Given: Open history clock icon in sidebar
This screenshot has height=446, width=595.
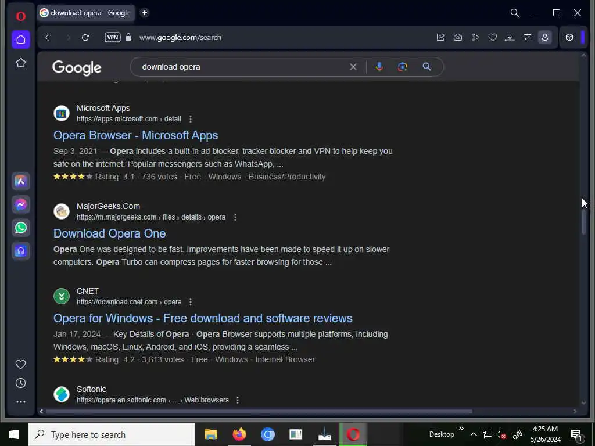Looking at the screenshot, I should coord(20,383).
